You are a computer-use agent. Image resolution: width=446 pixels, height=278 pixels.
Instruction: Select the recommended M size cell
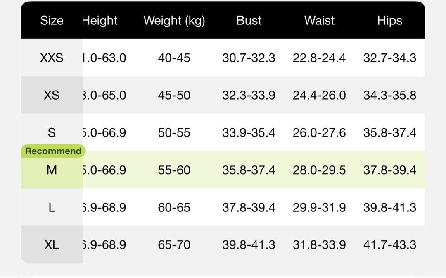tap(52, 170)
